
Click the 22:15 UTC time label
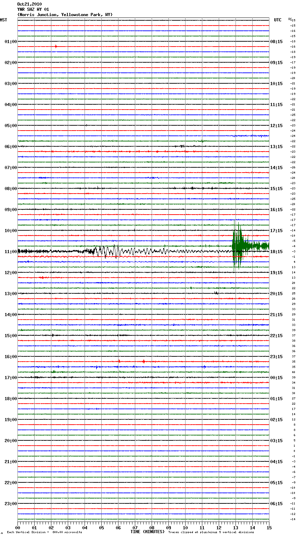(x=276, y=336)
